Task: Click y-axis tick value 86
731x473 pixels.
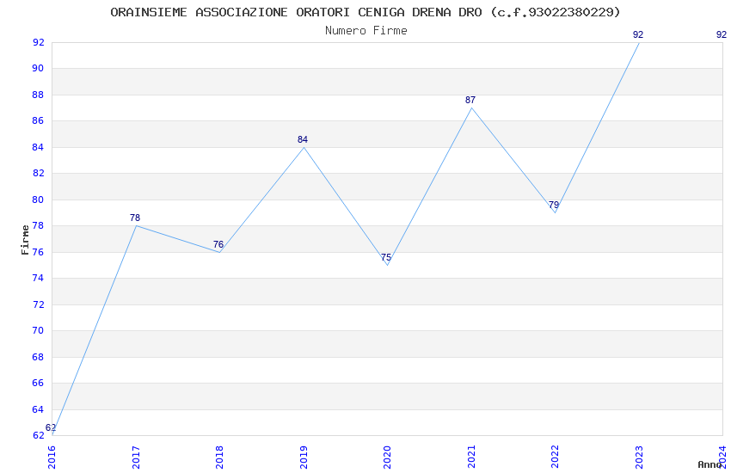Action: point(38,120)
